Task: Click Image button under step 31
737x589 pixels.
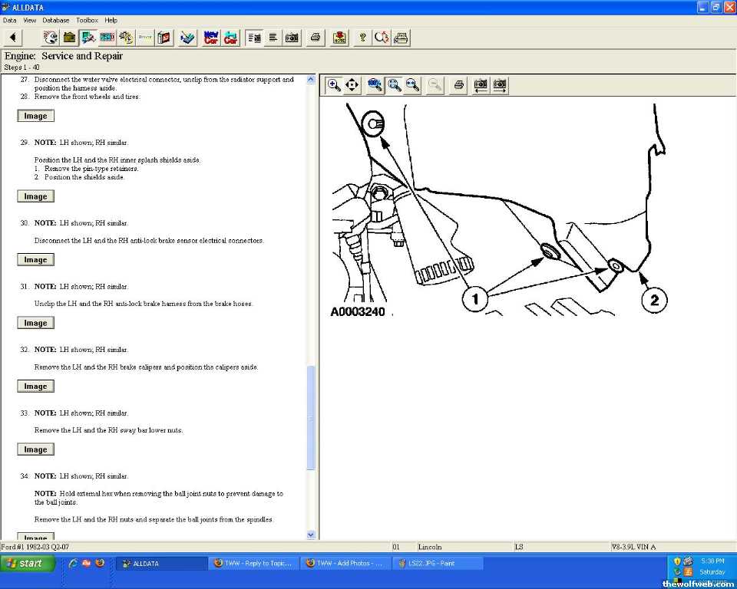Action: click(35, 323)
